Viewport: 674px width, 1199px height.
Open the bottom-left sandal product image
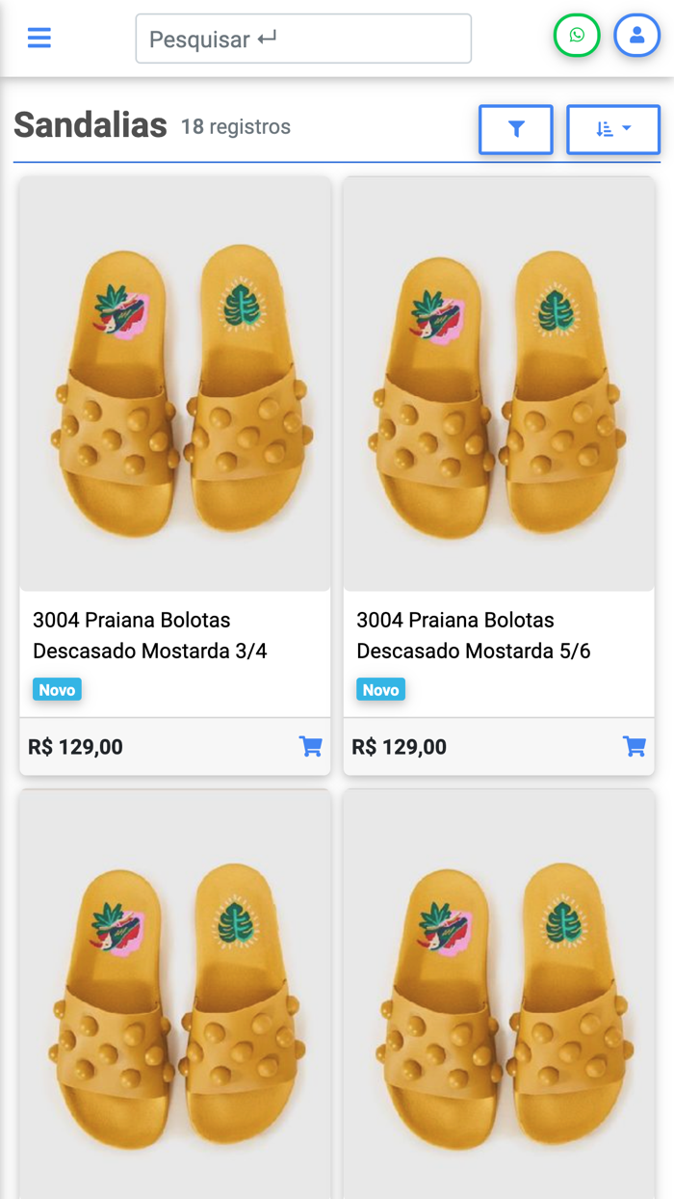point(175,993)
